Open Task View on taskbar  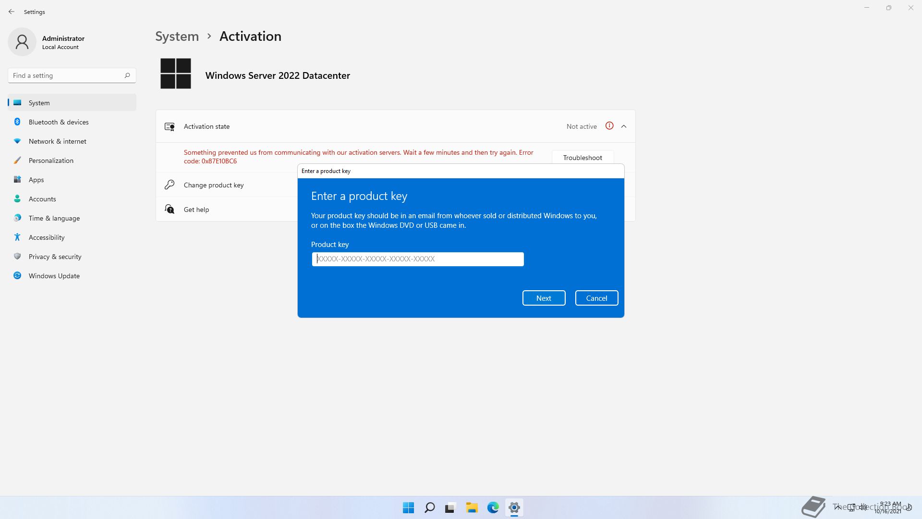[450, 507]
